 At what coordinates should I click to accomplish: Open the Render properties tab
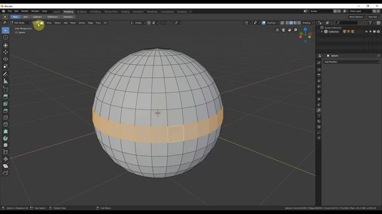point(319,70)
